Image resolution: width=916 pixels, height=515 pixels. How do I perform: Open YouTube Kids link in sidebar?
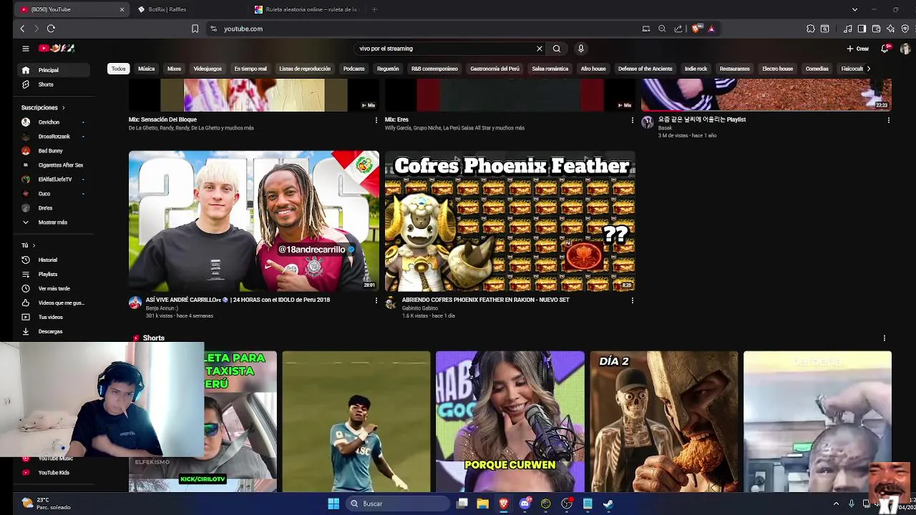tap(54, 473)
